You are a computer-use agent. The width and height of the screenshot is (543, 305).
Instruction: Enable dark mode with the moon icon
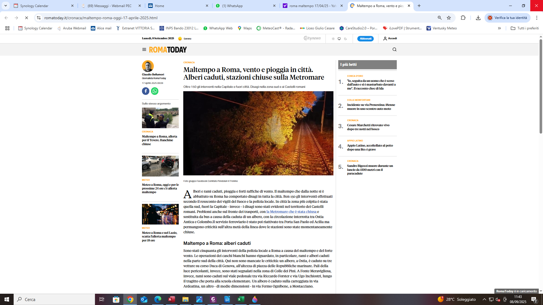click(x=346, y=38)
